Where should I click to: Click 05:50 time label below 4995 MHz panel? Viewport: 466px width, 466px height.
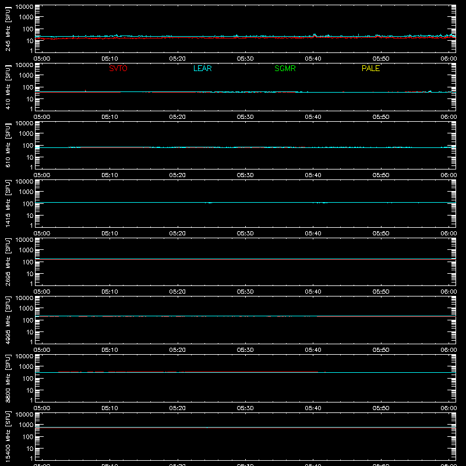pos(381,350)
